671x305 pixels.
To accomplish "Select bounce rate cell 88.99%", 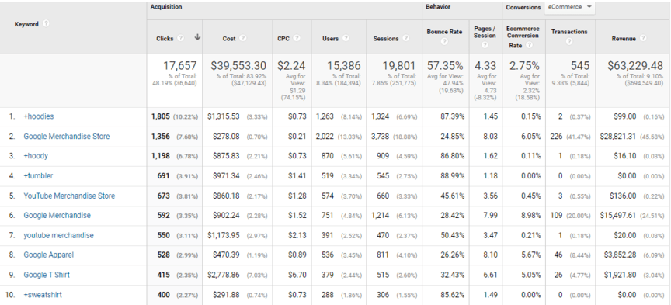I will (452, 176).
